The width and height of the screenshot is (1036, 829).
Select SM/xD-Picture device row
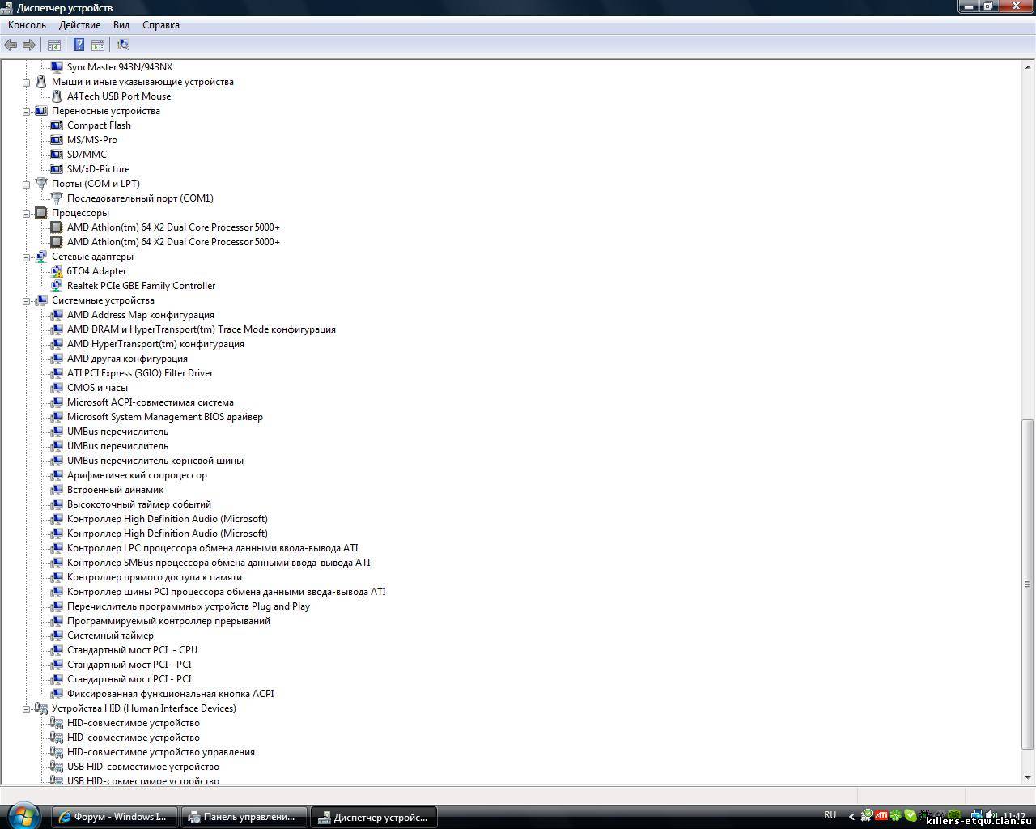[98, 169]
